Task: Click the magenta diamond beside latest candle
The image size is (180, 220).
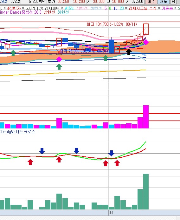Action: [x=146, y=42]
